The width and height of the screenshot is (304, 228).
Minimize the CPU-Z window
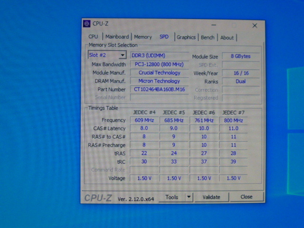[214, 25]
